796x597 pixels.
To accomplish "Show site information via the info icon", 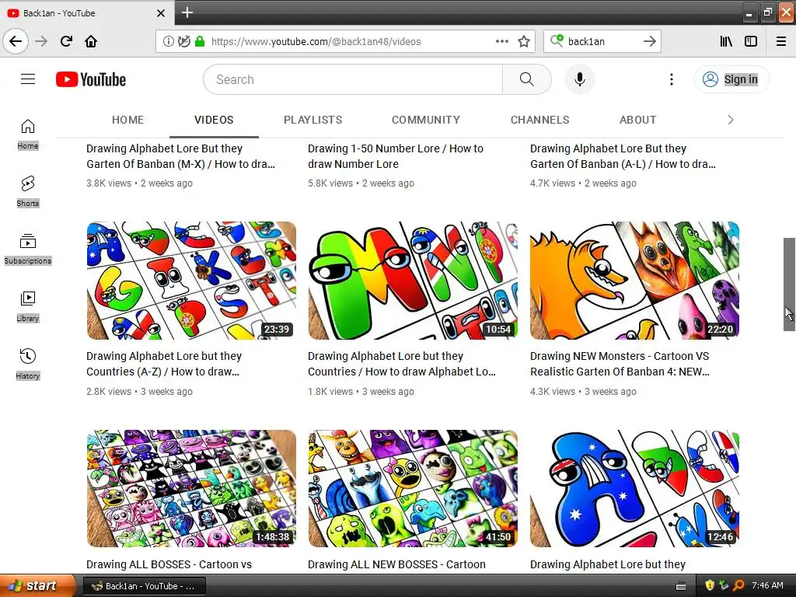I will (x=168, y=42).
